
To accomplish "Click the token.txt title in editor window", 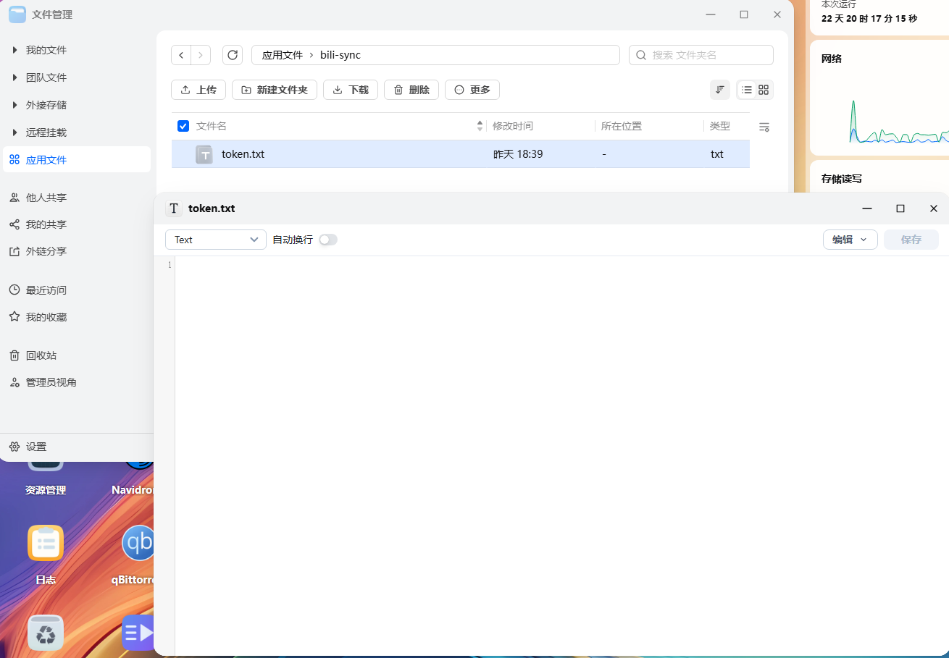I will [x=212, y=208].
